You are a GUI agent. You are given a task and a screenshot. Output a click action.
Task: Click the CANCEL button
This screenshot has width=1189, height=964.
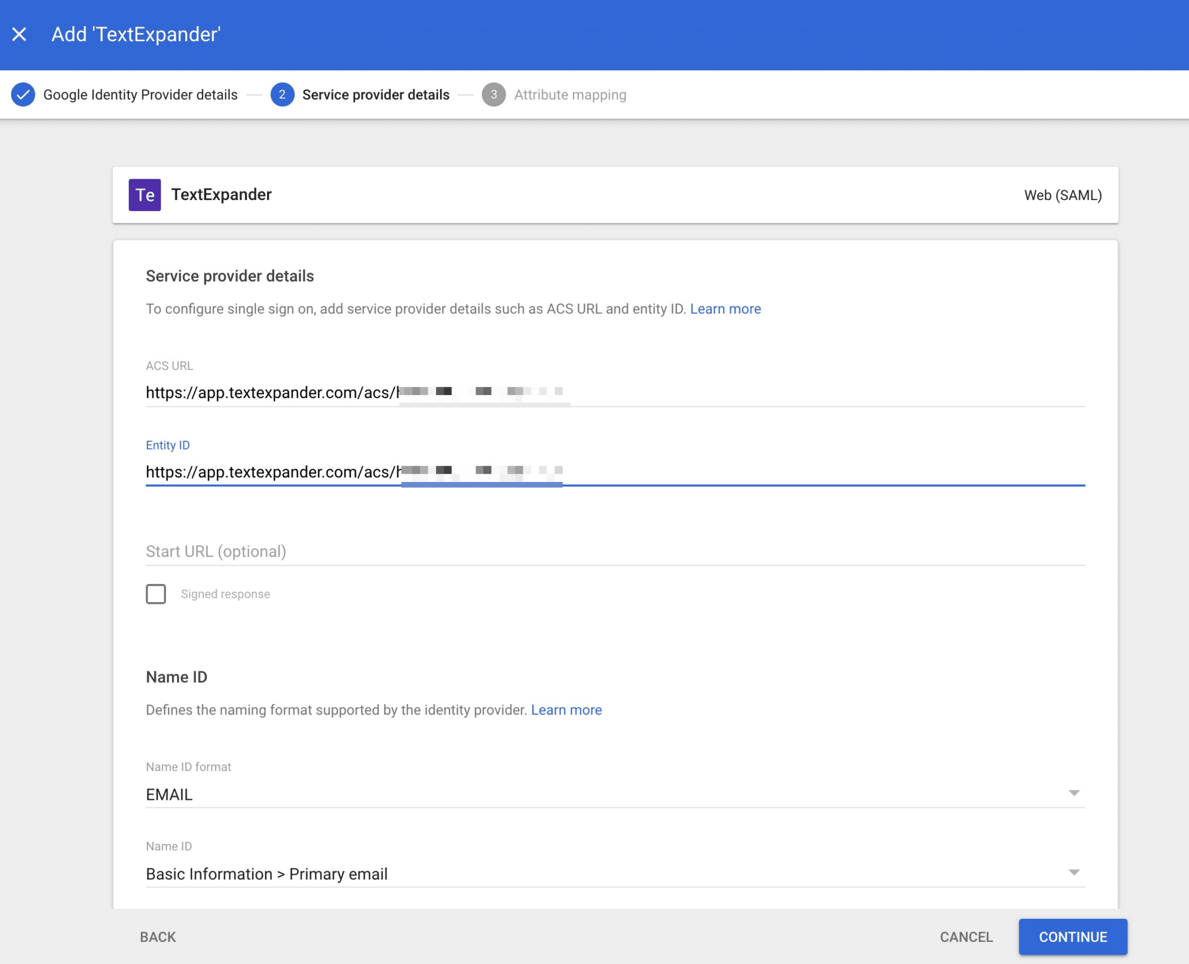point(966,937)
